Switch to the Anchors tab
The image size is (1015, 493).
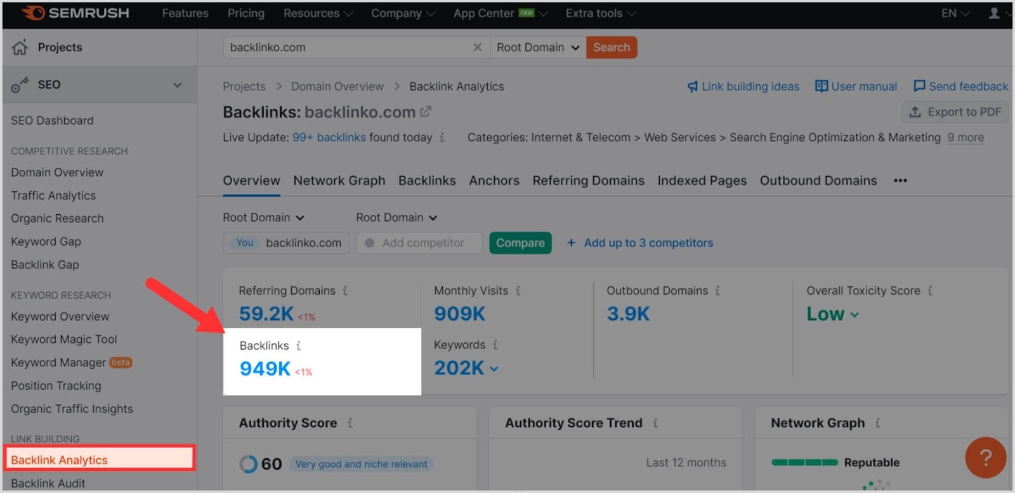coord(494,181)
